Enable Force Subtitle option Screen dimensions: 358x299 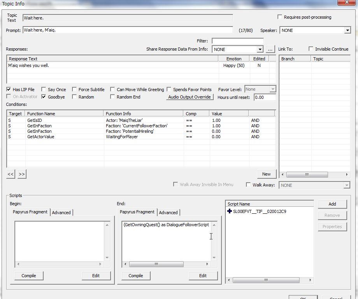[74, 89]
